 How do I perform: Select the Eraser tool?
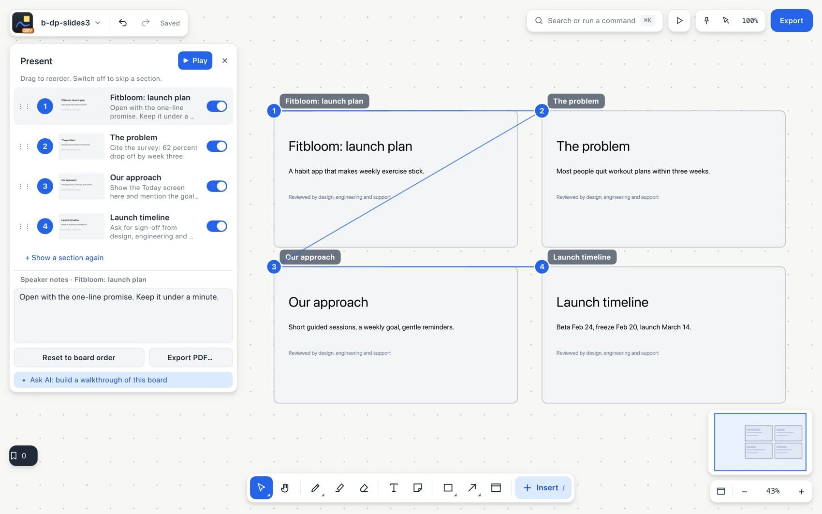coord(364,487)
